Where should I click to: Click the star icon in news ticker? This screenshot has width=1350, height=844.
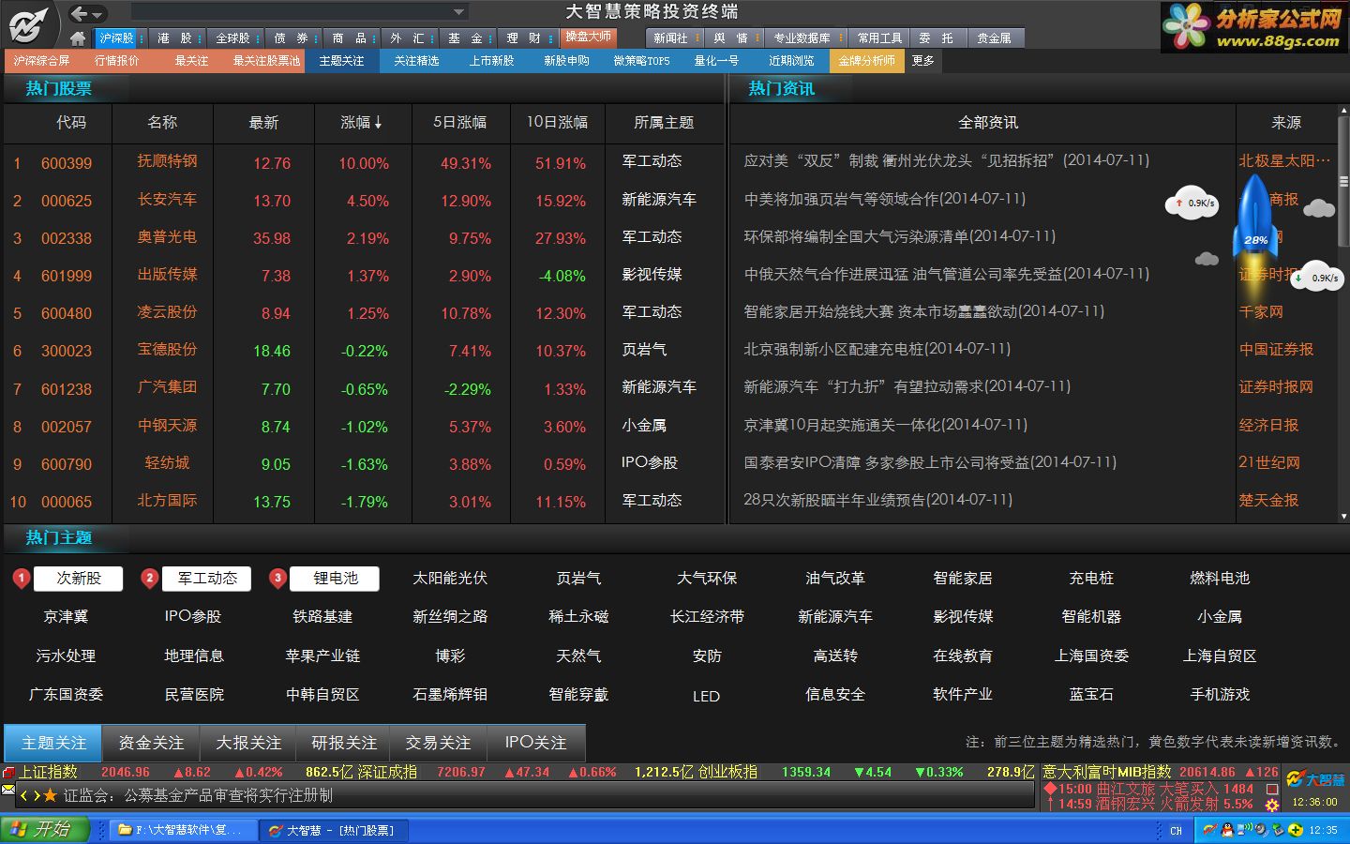point(51,795)
